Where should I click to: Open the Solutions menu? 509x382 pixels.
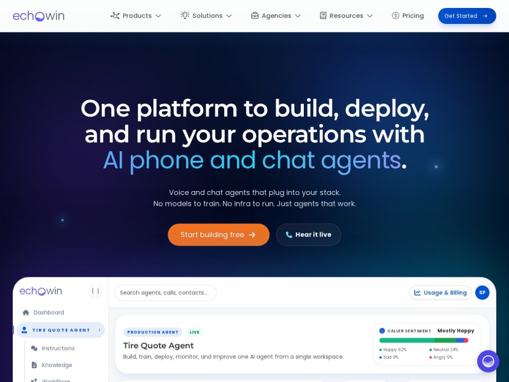206,15
